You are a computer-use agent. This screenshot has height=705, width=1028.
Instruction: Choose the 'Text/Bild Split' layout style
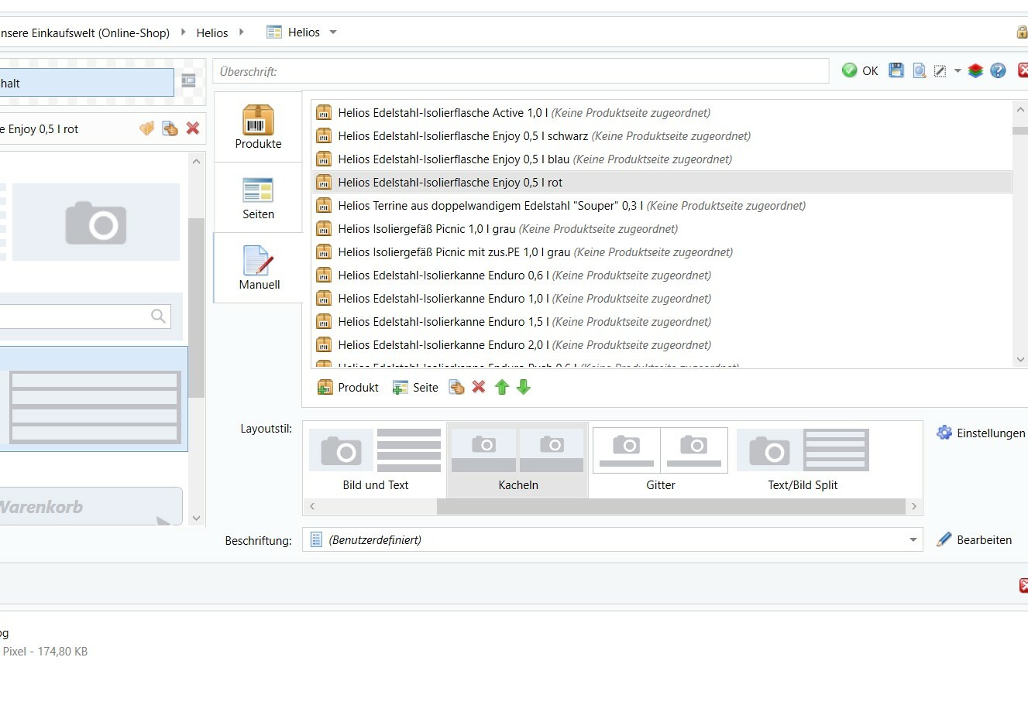click(803, 460)
